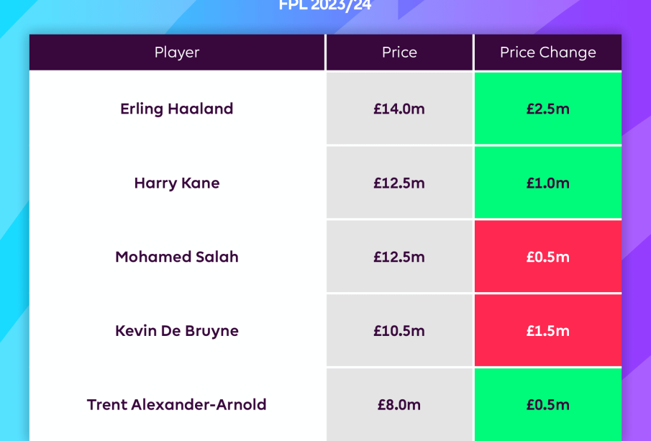Select the Erling Haaland player name

coord(177,109)
